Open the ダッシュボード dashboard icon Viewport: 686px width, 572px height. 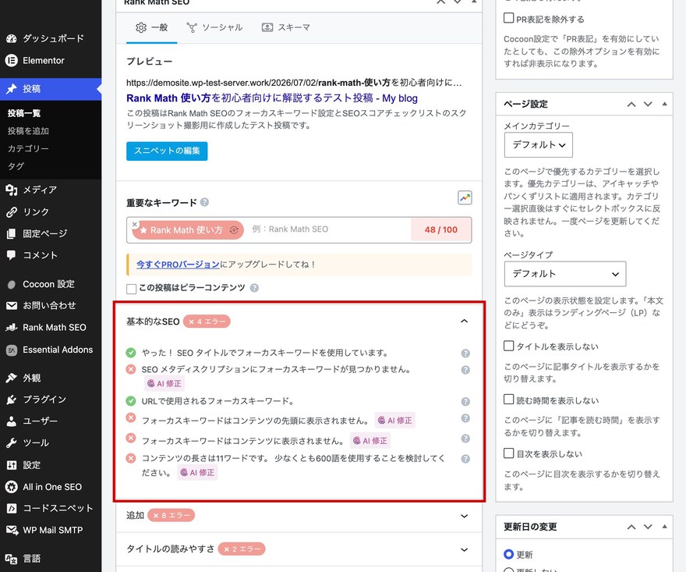12,38
